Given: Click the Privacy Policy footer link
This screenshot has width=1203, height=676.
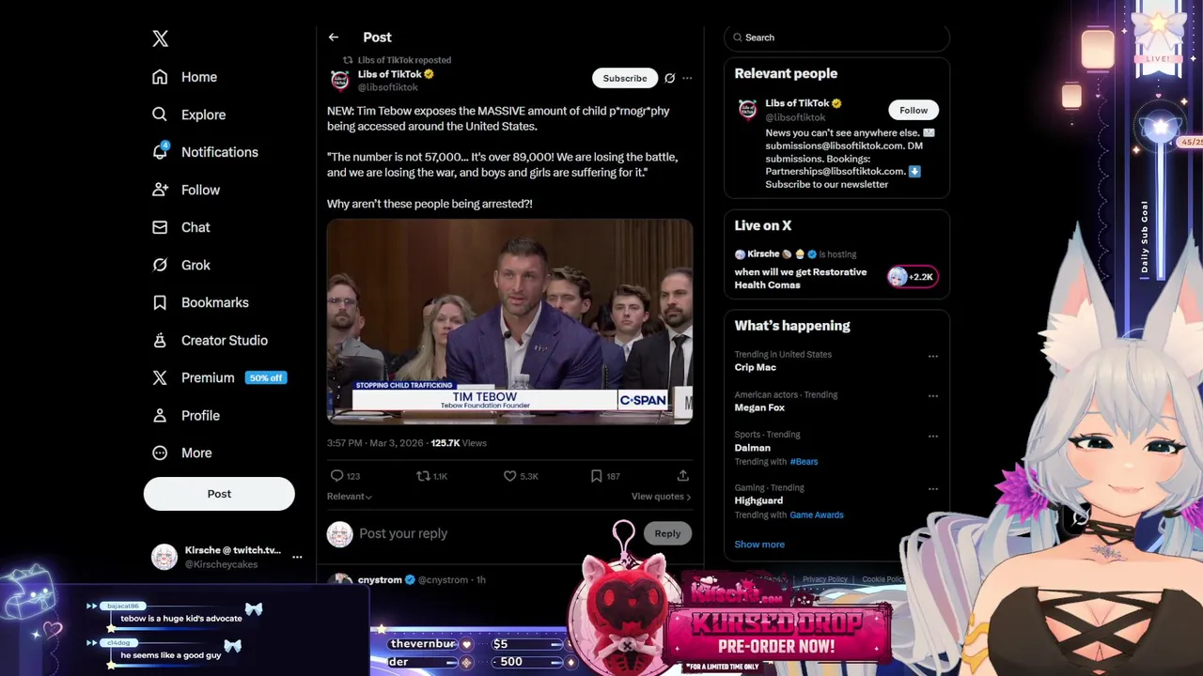Looking at the screenshot, I should coord(825,579).
